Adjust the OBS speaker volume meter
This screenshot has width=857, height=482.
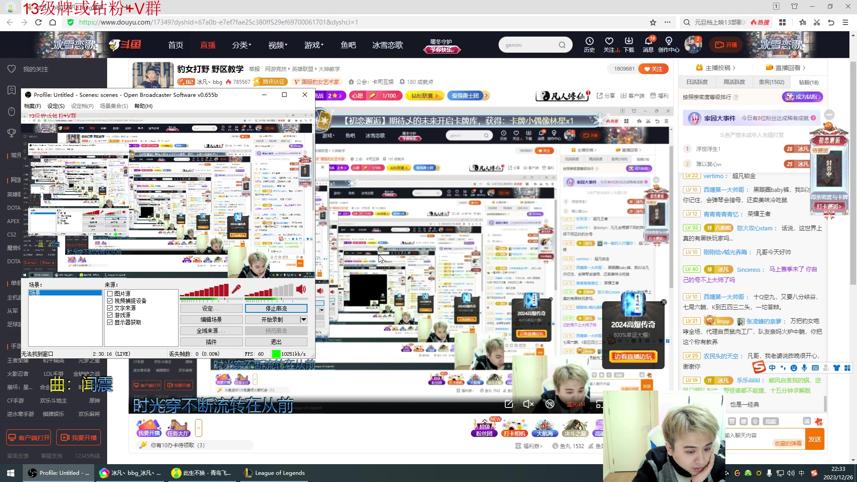point(269,291)
